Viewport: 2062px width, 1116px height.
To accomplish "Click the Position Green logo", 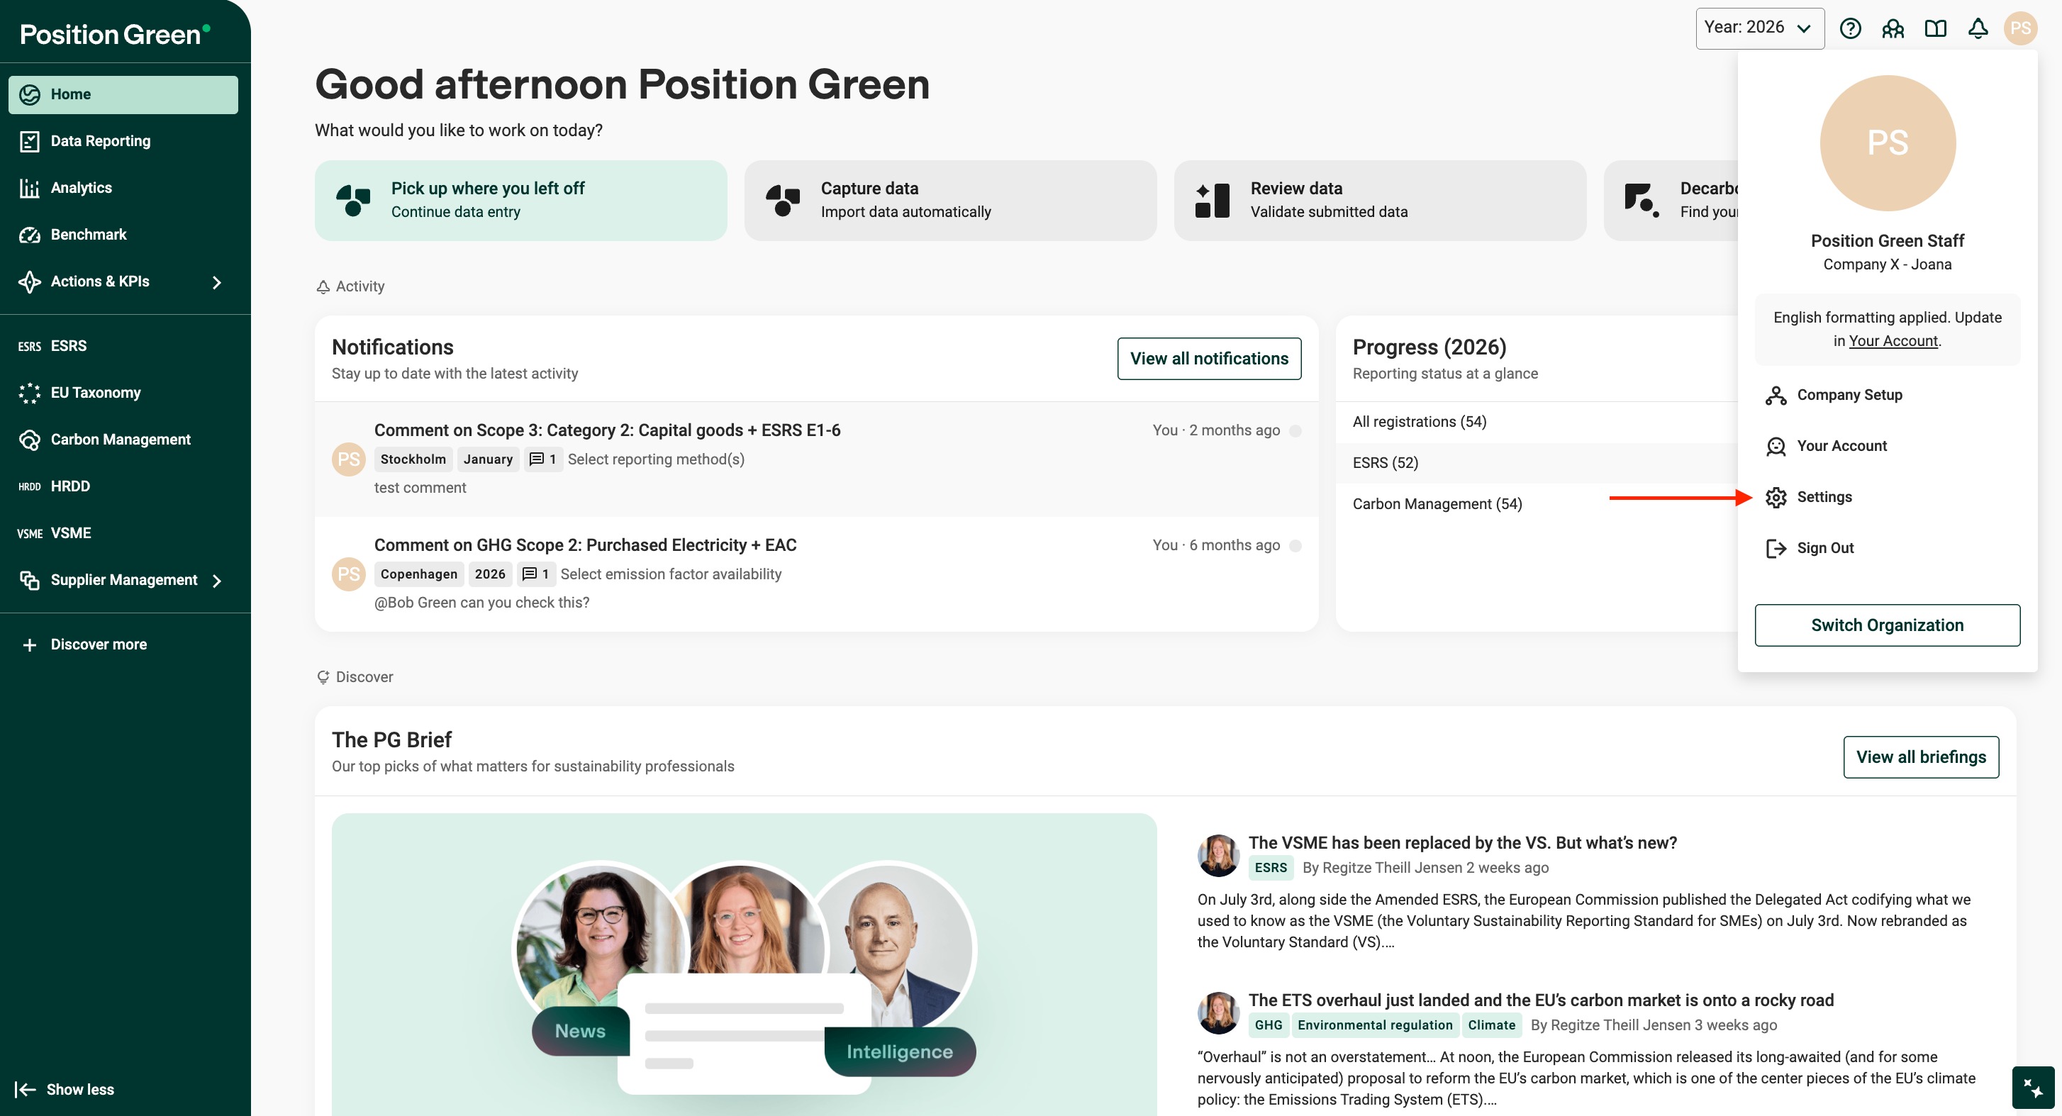I will tap(116, 33).
